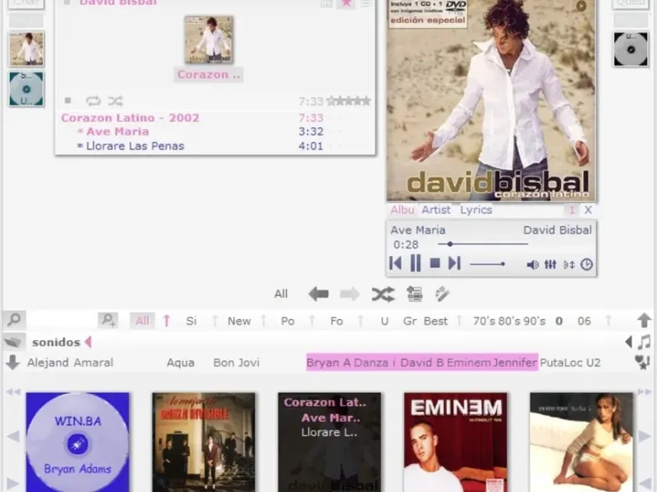
Task: Adjust the song position seek slider
Action: click(483, 244)
